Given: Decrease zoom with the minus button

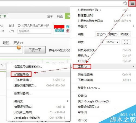Looking at the screenshot, I should pyautogui.click(x=103, y=42).
